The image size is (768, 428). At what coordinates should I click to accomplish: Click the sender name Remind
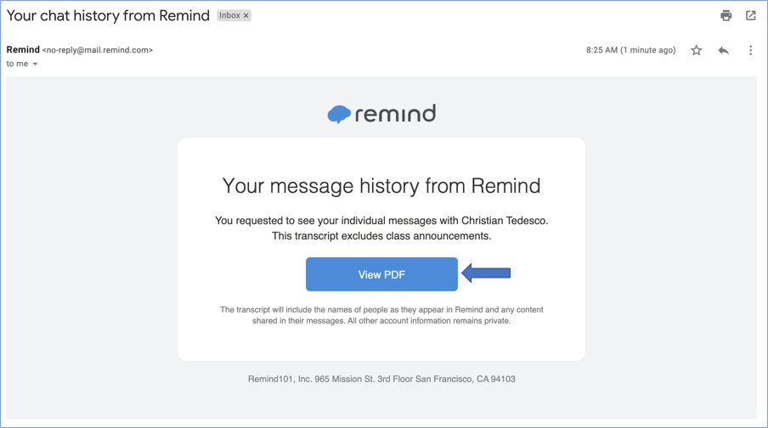tap(23, 50)
